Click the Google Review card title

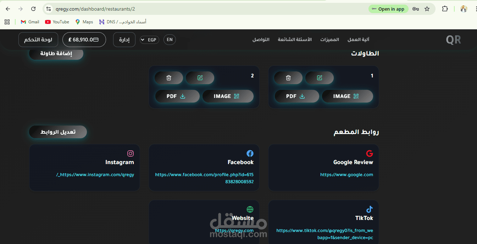tap(353, 162)
